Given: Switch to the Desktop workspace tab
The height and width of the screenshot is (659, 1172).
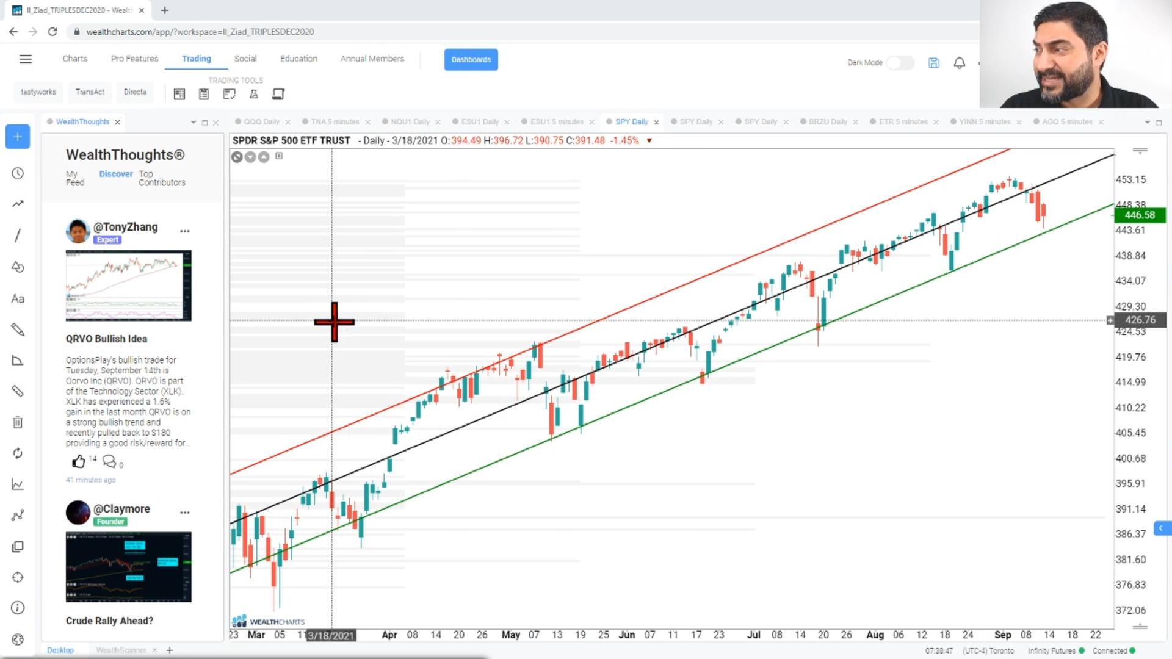Looking at the screenshot, I should 60,650.
